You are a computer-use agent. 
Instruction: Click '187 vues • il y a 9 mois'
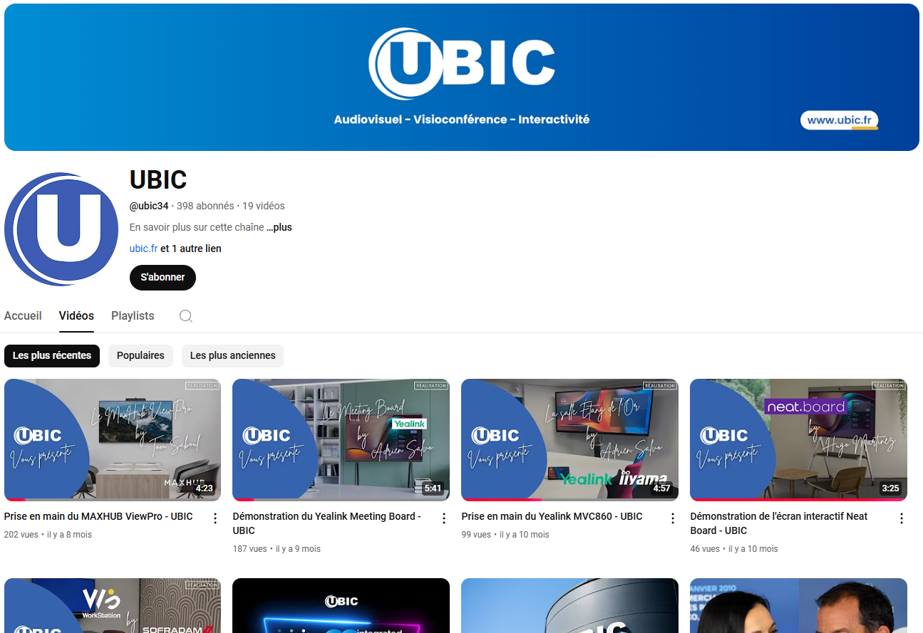(277, 549)
